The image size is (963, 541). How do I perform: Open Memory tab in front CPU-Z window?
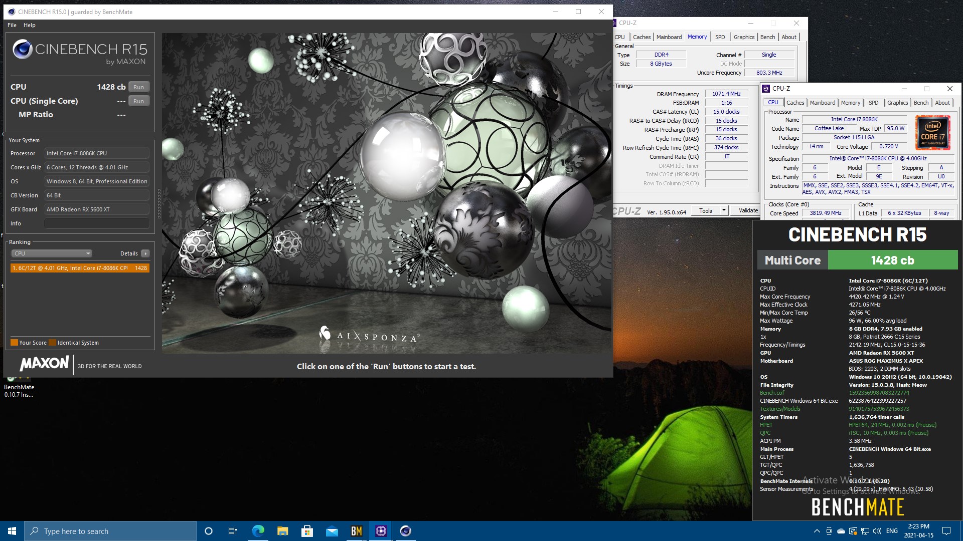click(851, 103)
